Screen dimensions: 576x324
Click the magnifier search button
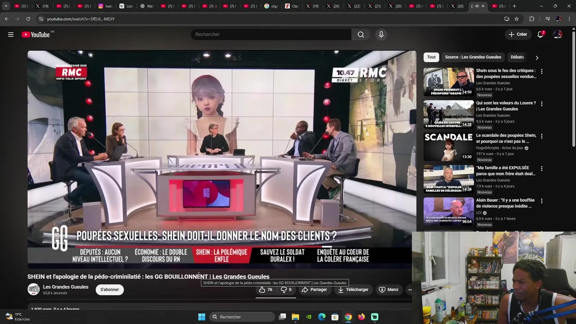pyautogui.click(x=361, y=35)
